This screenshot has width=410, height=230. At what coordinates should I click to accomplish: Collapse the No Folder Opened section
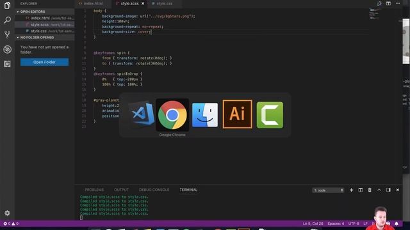coord(44,38)
